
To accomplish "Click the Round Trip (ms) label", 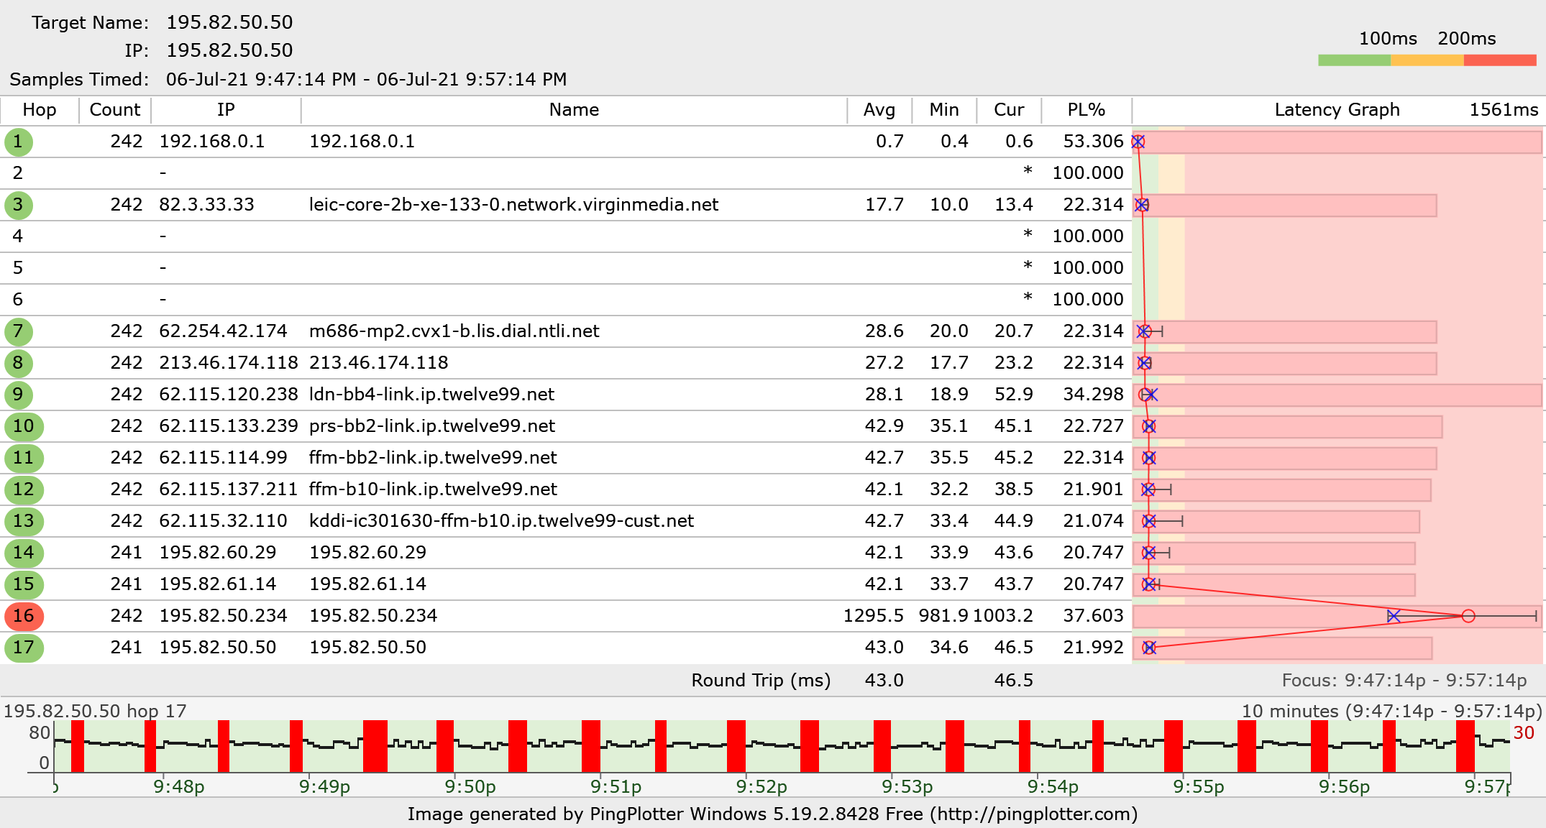I will 761,681.
